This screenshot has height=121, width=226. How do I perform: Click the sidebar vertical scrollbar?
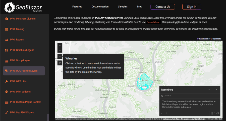pyautogui.click(x=48, y=117)
